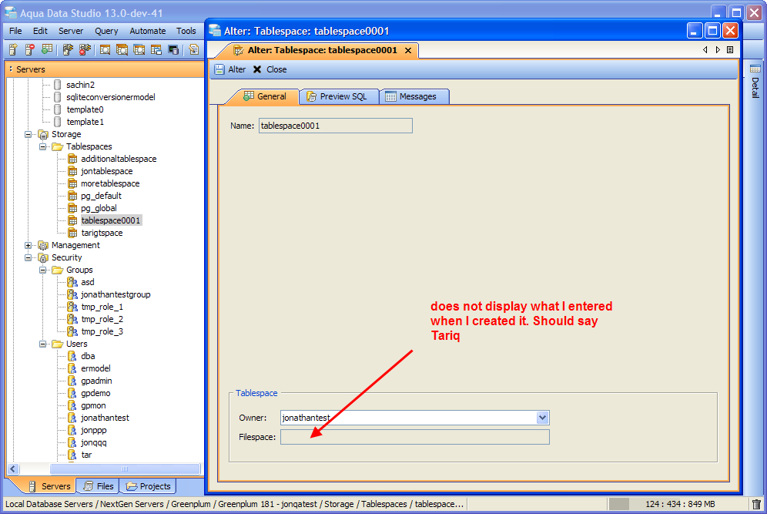The image size is (767, 514).
Task: Collapse the Users folder
Action: click(43, 344)
